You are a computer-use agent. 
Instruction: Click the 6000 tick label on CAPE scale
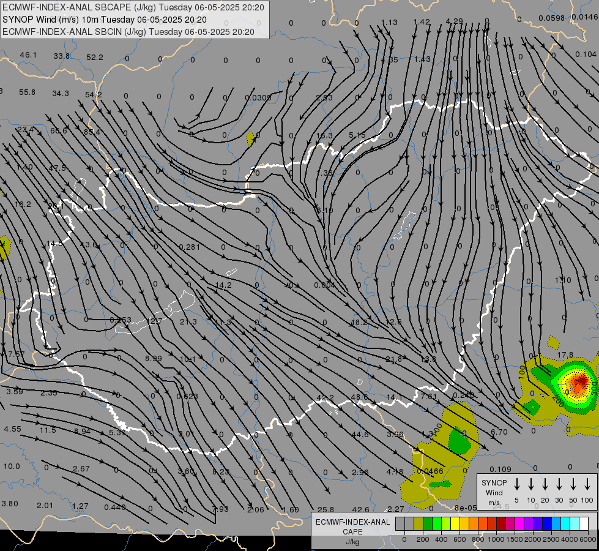point(588,539)
